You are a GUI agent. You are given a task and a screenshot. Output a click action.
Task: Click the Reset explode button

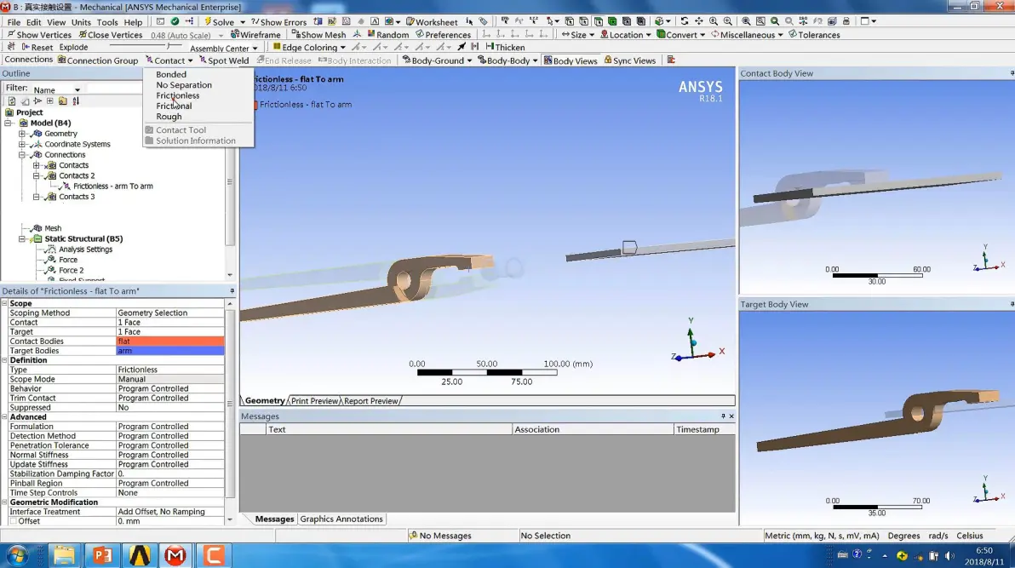(x=37, y=47)
